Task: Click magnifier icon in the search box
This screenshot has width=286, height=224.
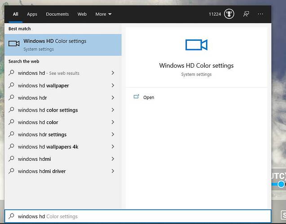Action: point(11,216)
